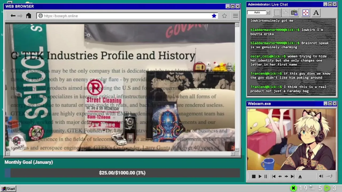The image size is (342, 192).
Task: Click the browser vertical scrollbar up arrow
Action: (x=237, y=25)
